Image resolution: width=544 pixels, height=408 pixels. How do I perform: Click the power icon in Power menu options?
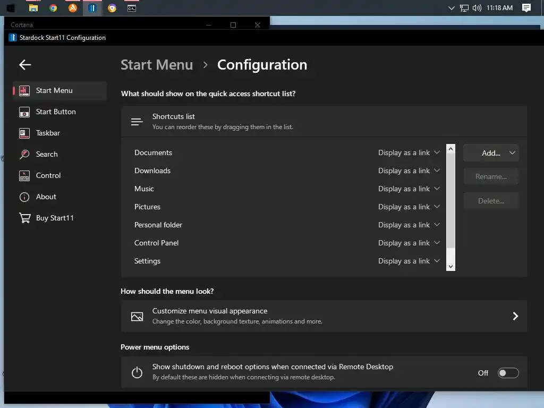tap(137, 372)
